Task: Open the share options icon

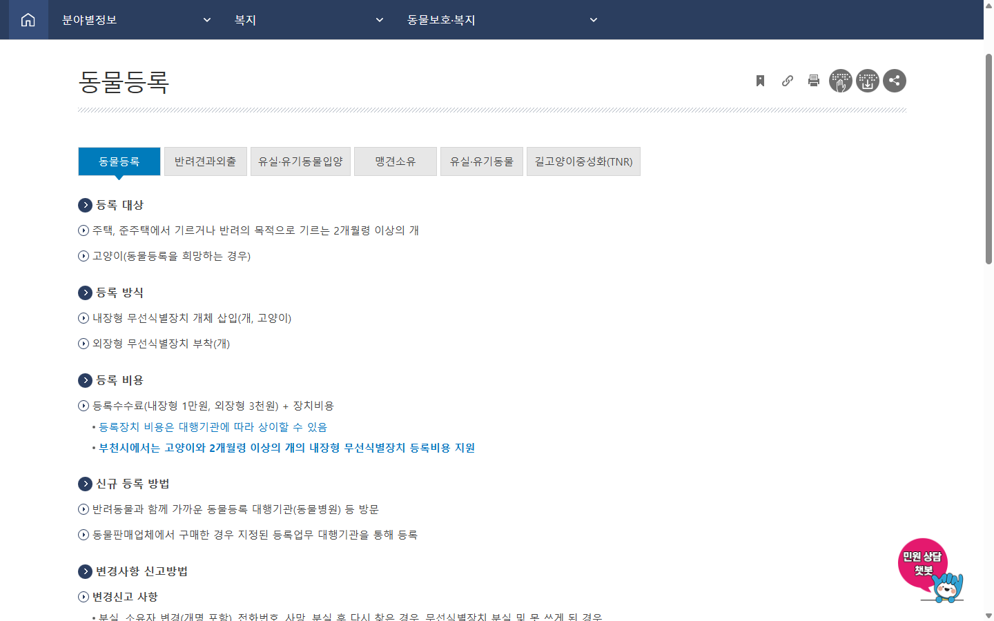Action: coord(895,81)
